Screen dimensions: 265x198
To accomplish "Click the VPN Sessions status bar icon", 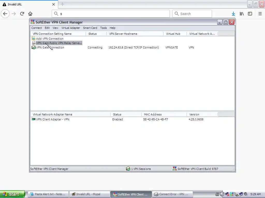I will [x=128, y=169].
